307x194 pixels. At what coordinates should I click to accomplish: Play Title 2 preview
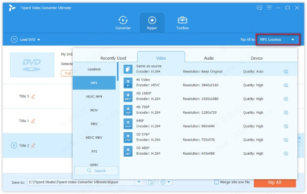tap(14, 145)
